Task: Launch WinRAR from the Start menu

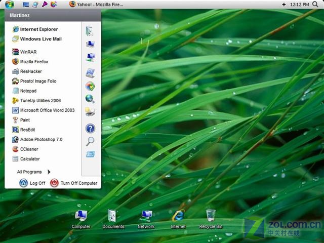Action: pyautogui.click(x=24, y=52)
